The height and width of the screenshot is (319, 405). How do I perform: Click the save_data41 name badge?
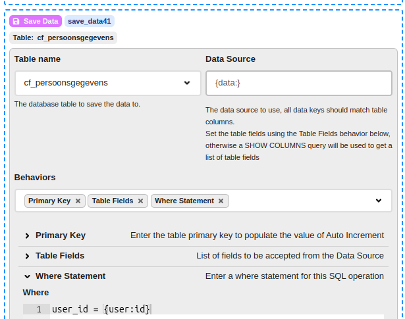89,22
